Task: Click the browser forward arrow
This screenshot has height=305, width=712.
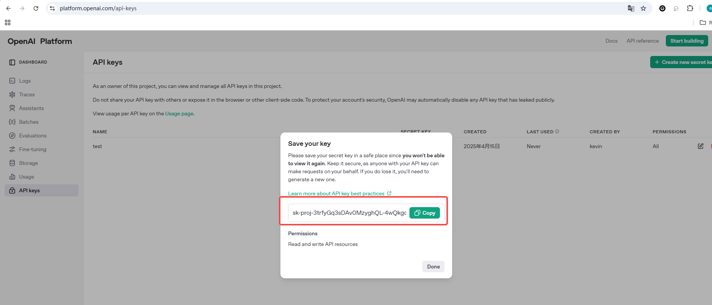Action: click(x=22, y=8)
